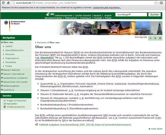The height and width of the screenshot is (135, 166).
Task: Click the browser address bar URL
Action: click(x=46, y=3)
